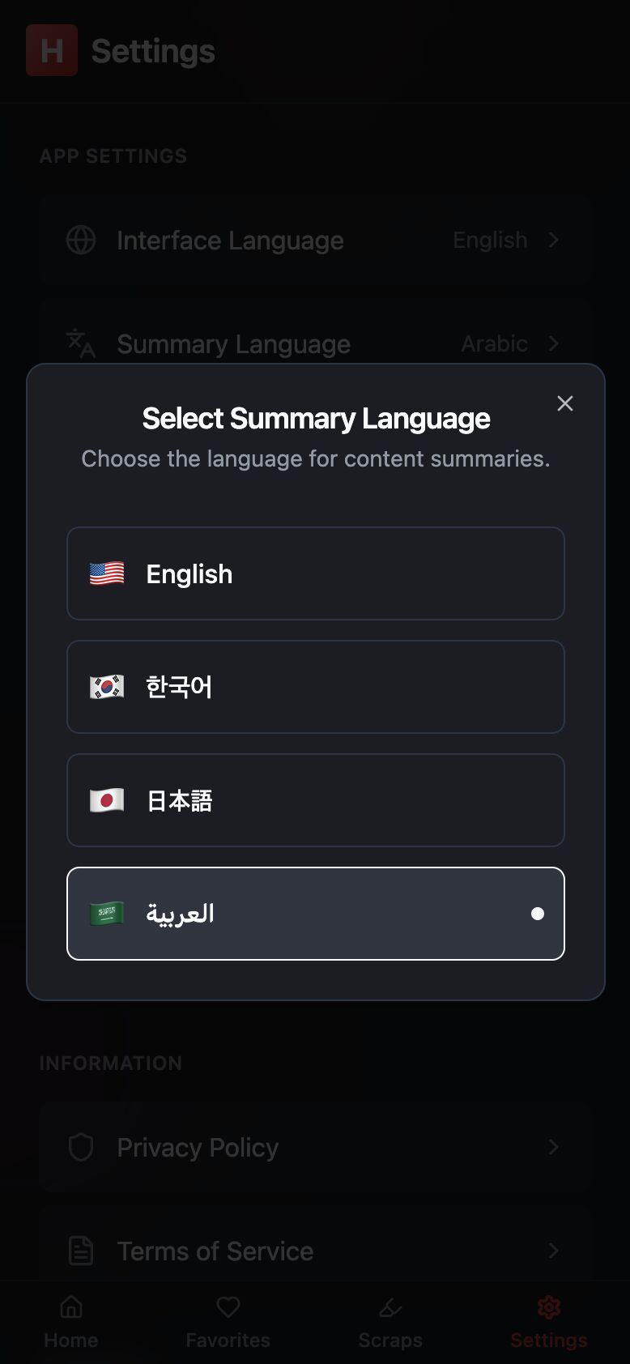
Task: Click the document icon for Terms of Service
Action: point(81,1251)
